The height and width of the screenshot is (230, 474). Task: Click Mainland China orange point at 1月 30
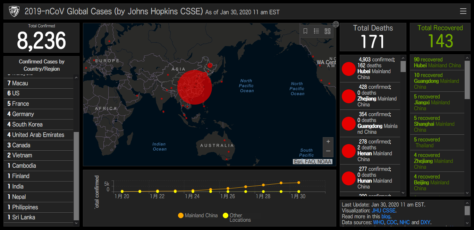[x=298, y=183]
